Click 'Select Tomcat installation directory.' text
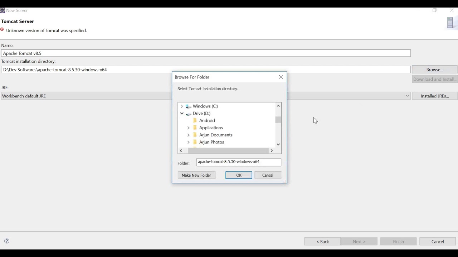The width and height of the screenshot is (458, 257). [x=208, y=89]
